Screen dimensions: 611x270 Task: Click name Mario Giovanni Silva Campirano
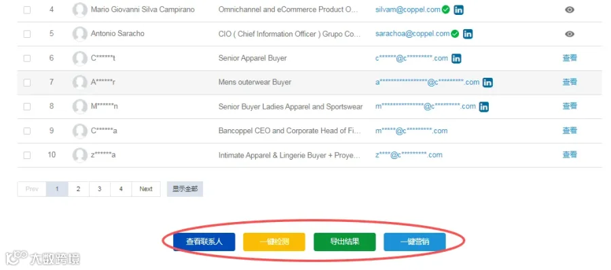[x=143, y=9]
